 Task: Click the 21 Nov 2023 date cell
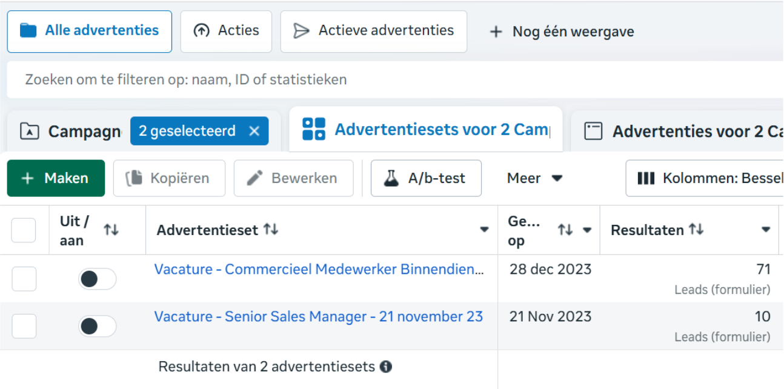coord(550,316)
